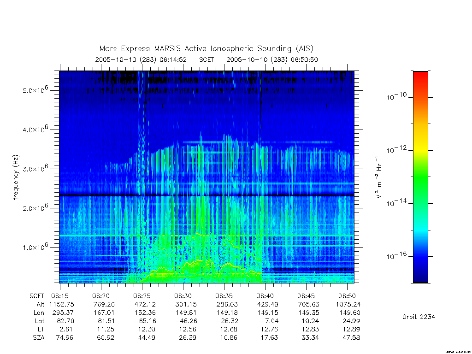Click the time tick label 06:25
This screenshot has height=354, width=472.
(x=142, y=296)
